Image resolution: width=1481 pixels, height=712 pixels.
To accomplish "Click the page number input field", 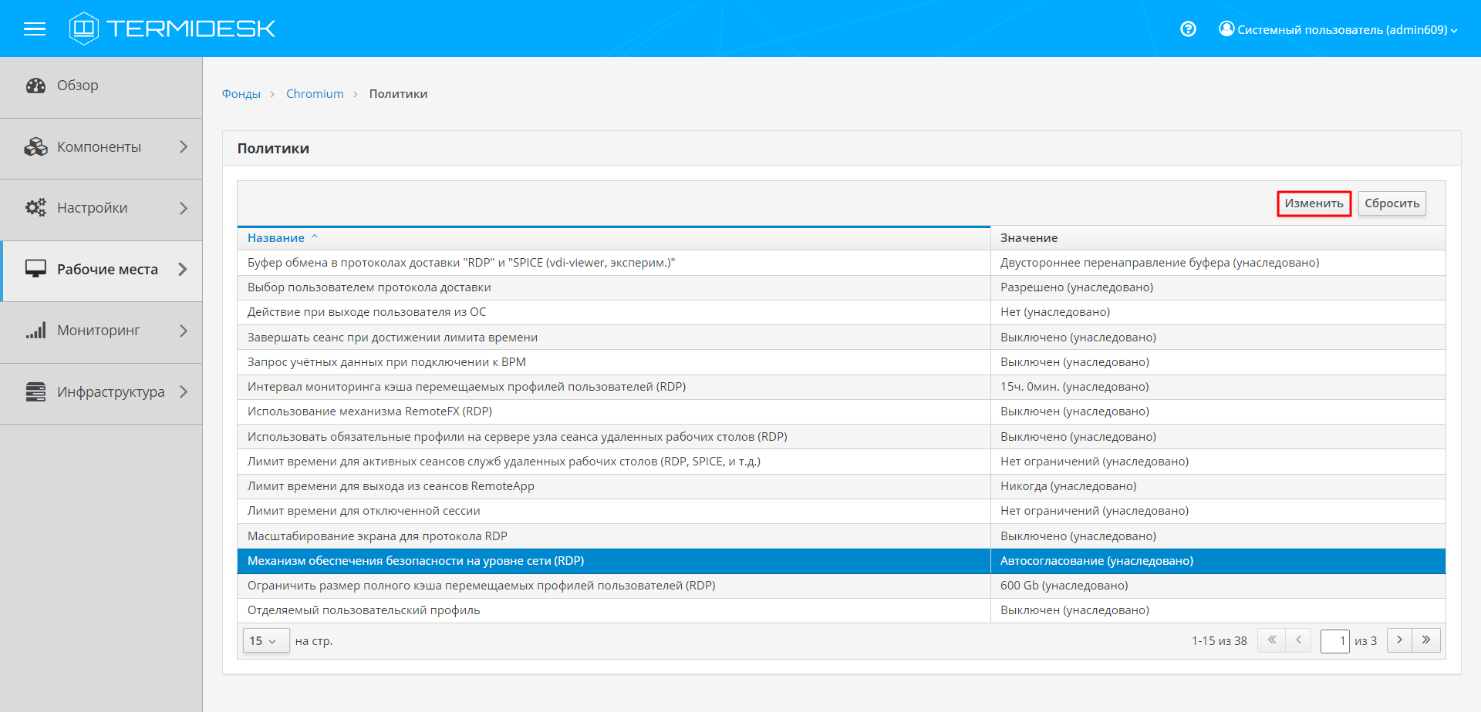I will pyautogui.click(x=1334, y=641).
